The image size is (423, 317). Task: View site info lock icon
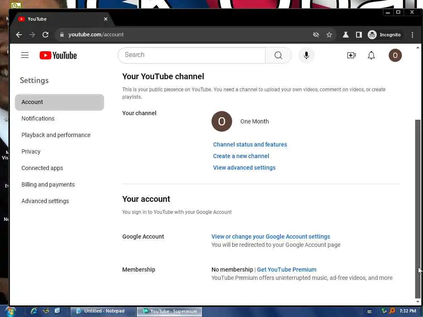tap(62, 35)
